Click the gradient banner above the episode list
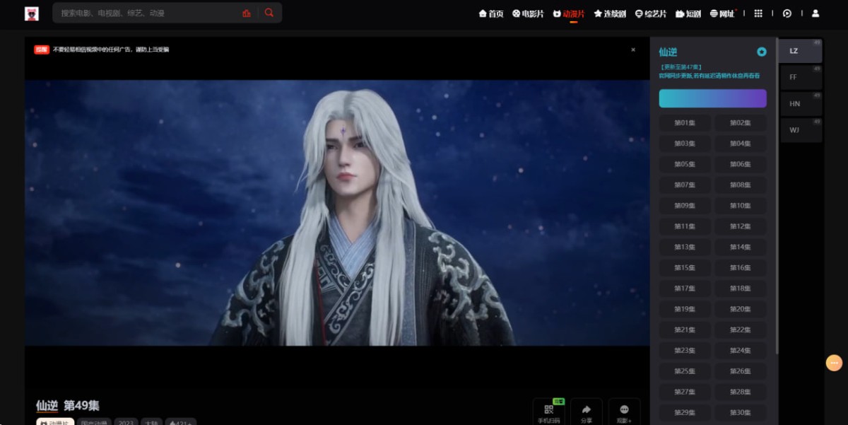The image size is (848, 425). click(x=712, y=98)
